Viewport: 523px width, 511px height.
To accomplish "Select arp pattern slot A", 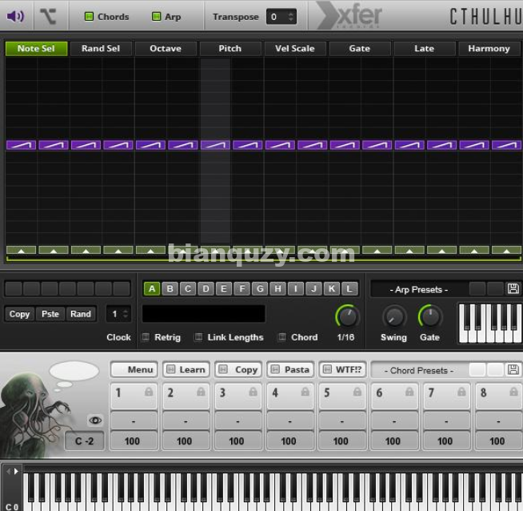I will tap(152, 288).
